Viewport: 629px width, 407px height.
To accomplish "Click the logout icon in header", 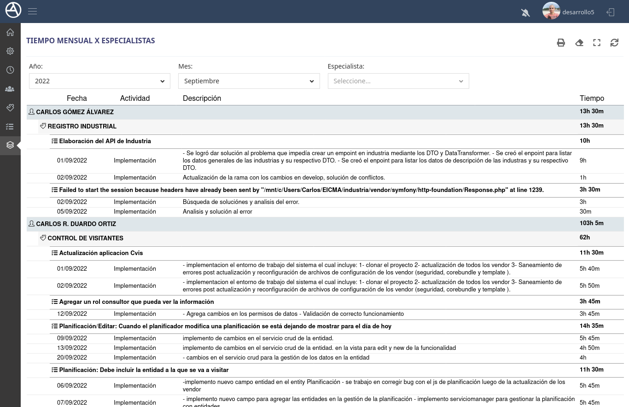I will click(x=611, y=12).
